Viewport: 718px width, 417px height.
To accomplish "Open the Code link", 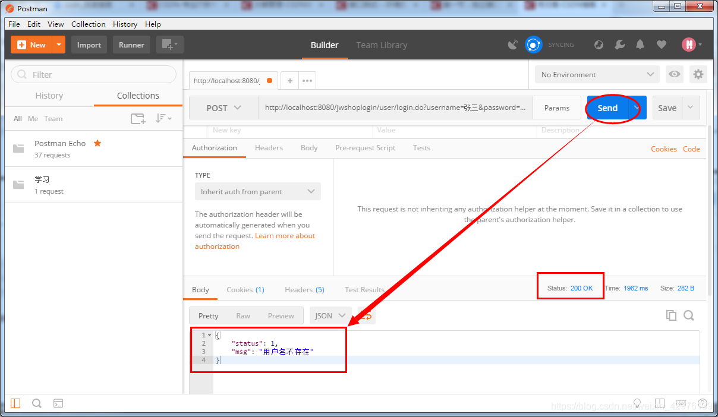I will (x=691, y=149).
